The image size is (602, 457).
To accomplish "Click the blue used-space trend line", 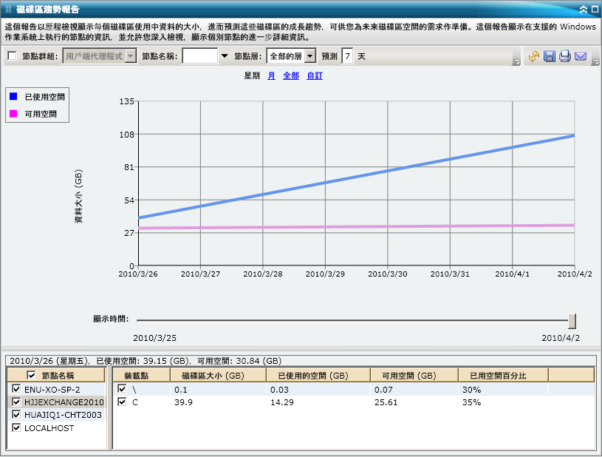I will pyautogui.click(x=356, y=177).
